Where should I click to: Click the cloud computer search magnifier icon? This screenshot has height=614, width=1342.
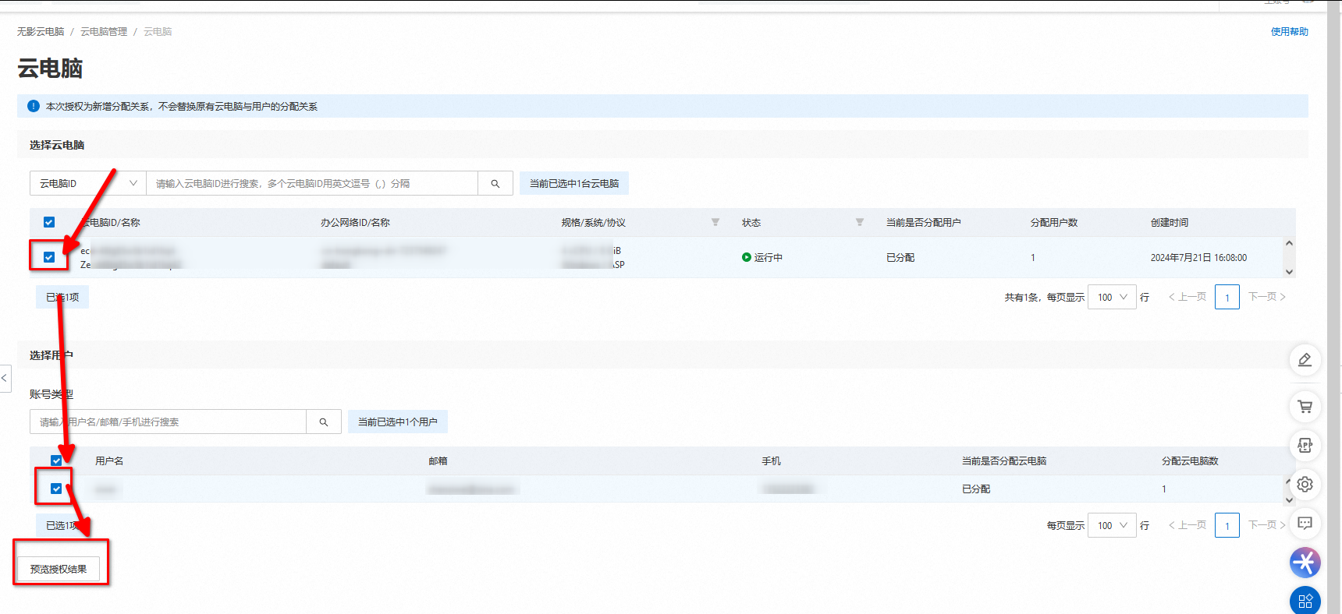pos(495,184)
